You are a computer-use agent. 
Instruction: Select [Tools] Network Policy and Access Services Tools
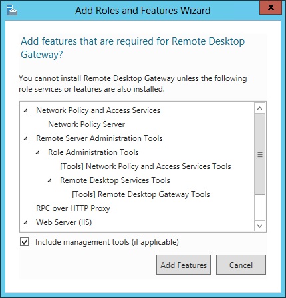pos(146,166)
